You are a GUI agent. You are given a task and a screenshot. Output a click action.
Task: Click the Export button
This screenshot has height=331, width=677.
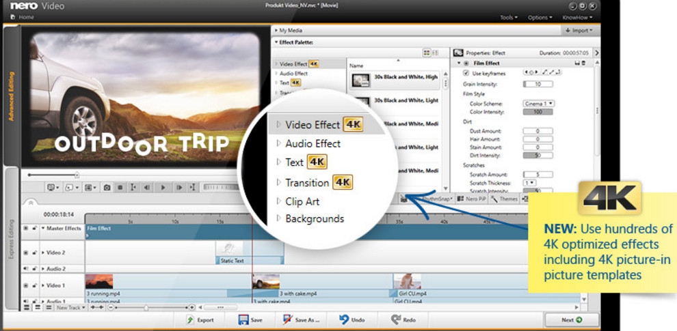point(200,320)
